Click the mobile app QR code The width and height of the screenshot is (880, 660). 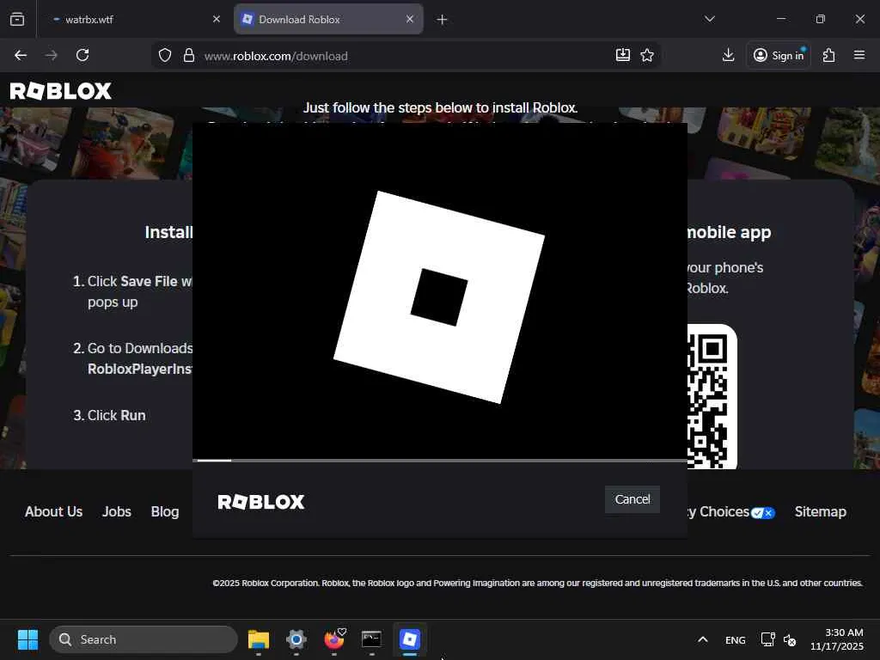click(x=712, y=396)
